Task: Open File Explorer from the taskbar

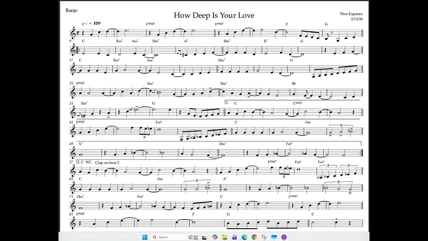Action: point(225,237)
